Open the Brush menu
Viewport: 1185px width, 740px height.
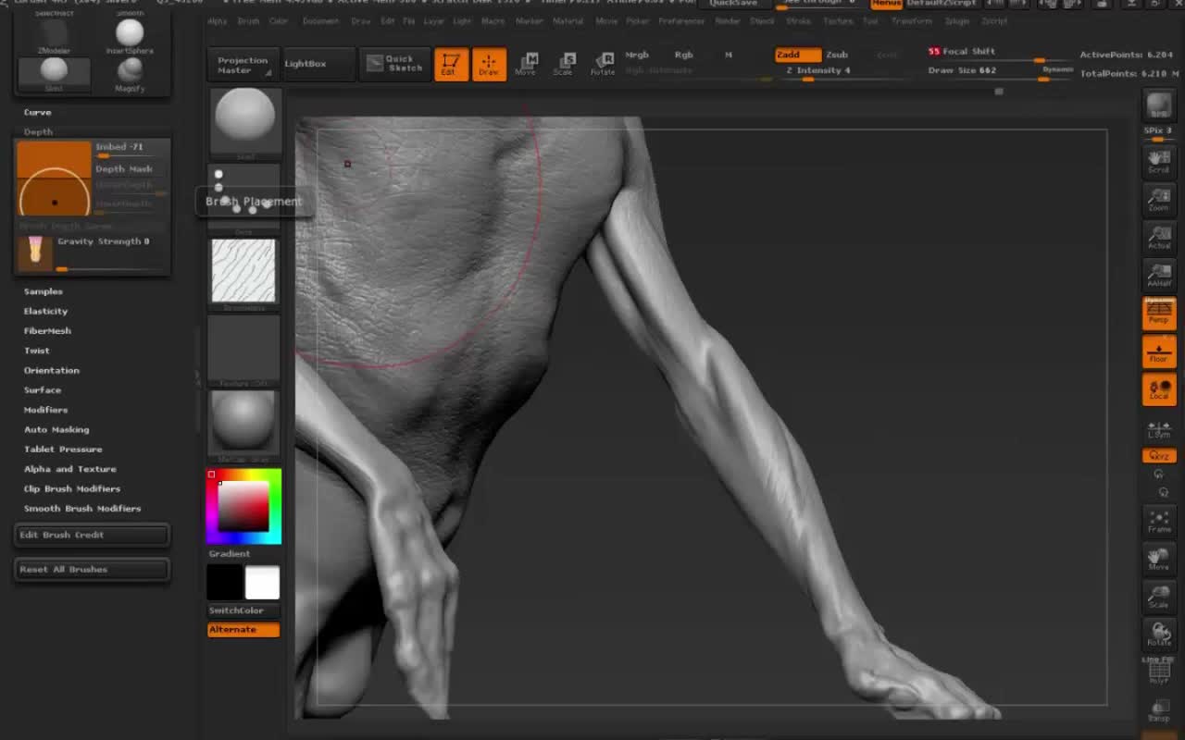point(248,21)
